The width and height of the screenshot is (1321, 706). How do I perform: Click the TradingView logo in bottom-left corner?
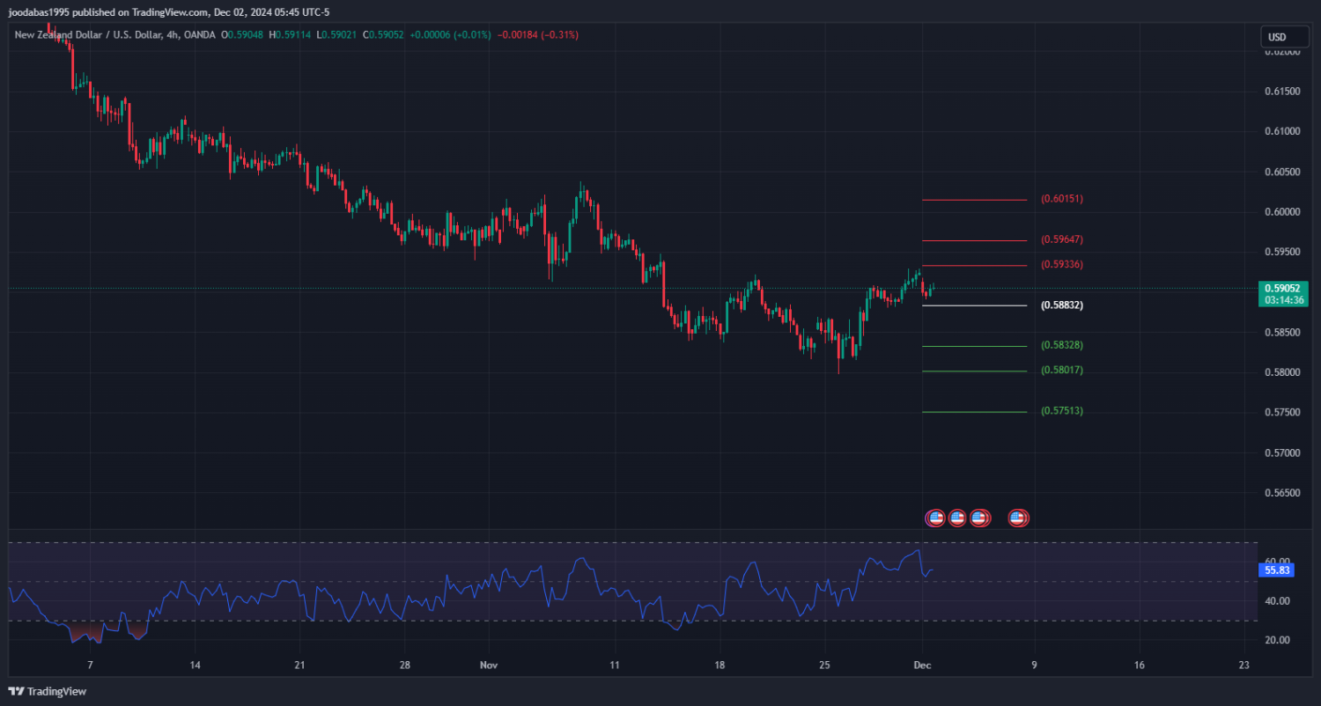(48, 692)
